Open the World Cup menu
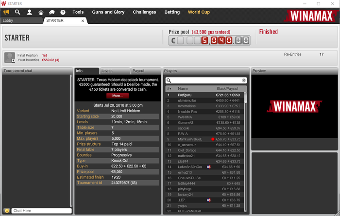Screen dimensions: 340x216 coord(199,12)
